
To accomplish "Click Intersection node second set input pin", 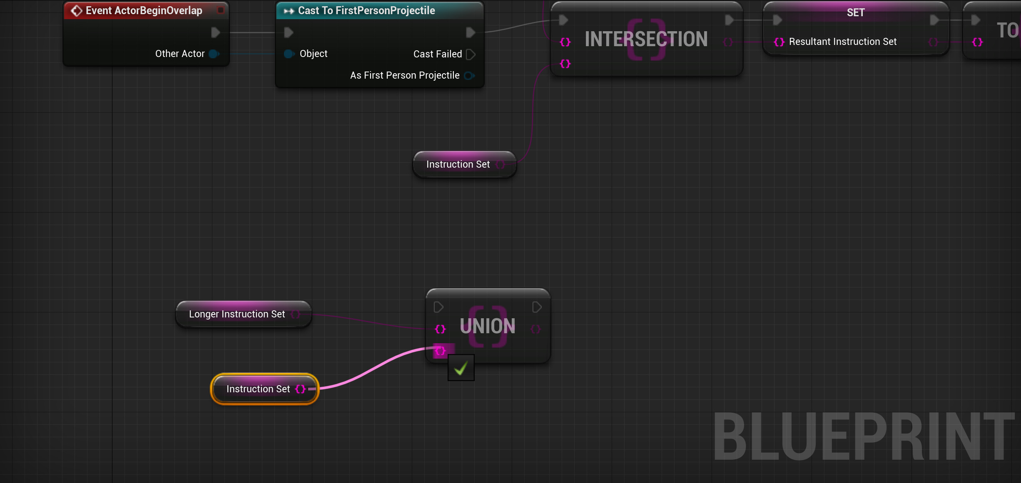I will [565, 64].
